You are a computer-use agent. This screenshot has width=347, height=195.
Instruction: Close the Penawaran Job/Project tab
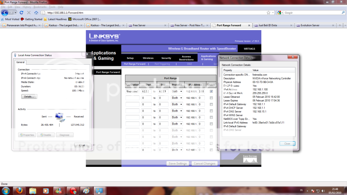point(39,25)
